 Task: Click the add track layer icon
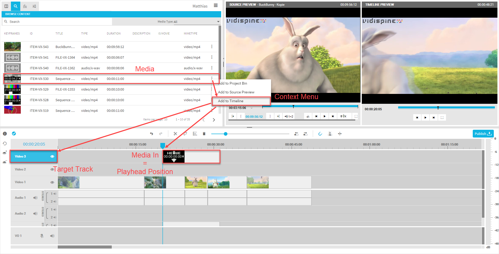[5, 153]
